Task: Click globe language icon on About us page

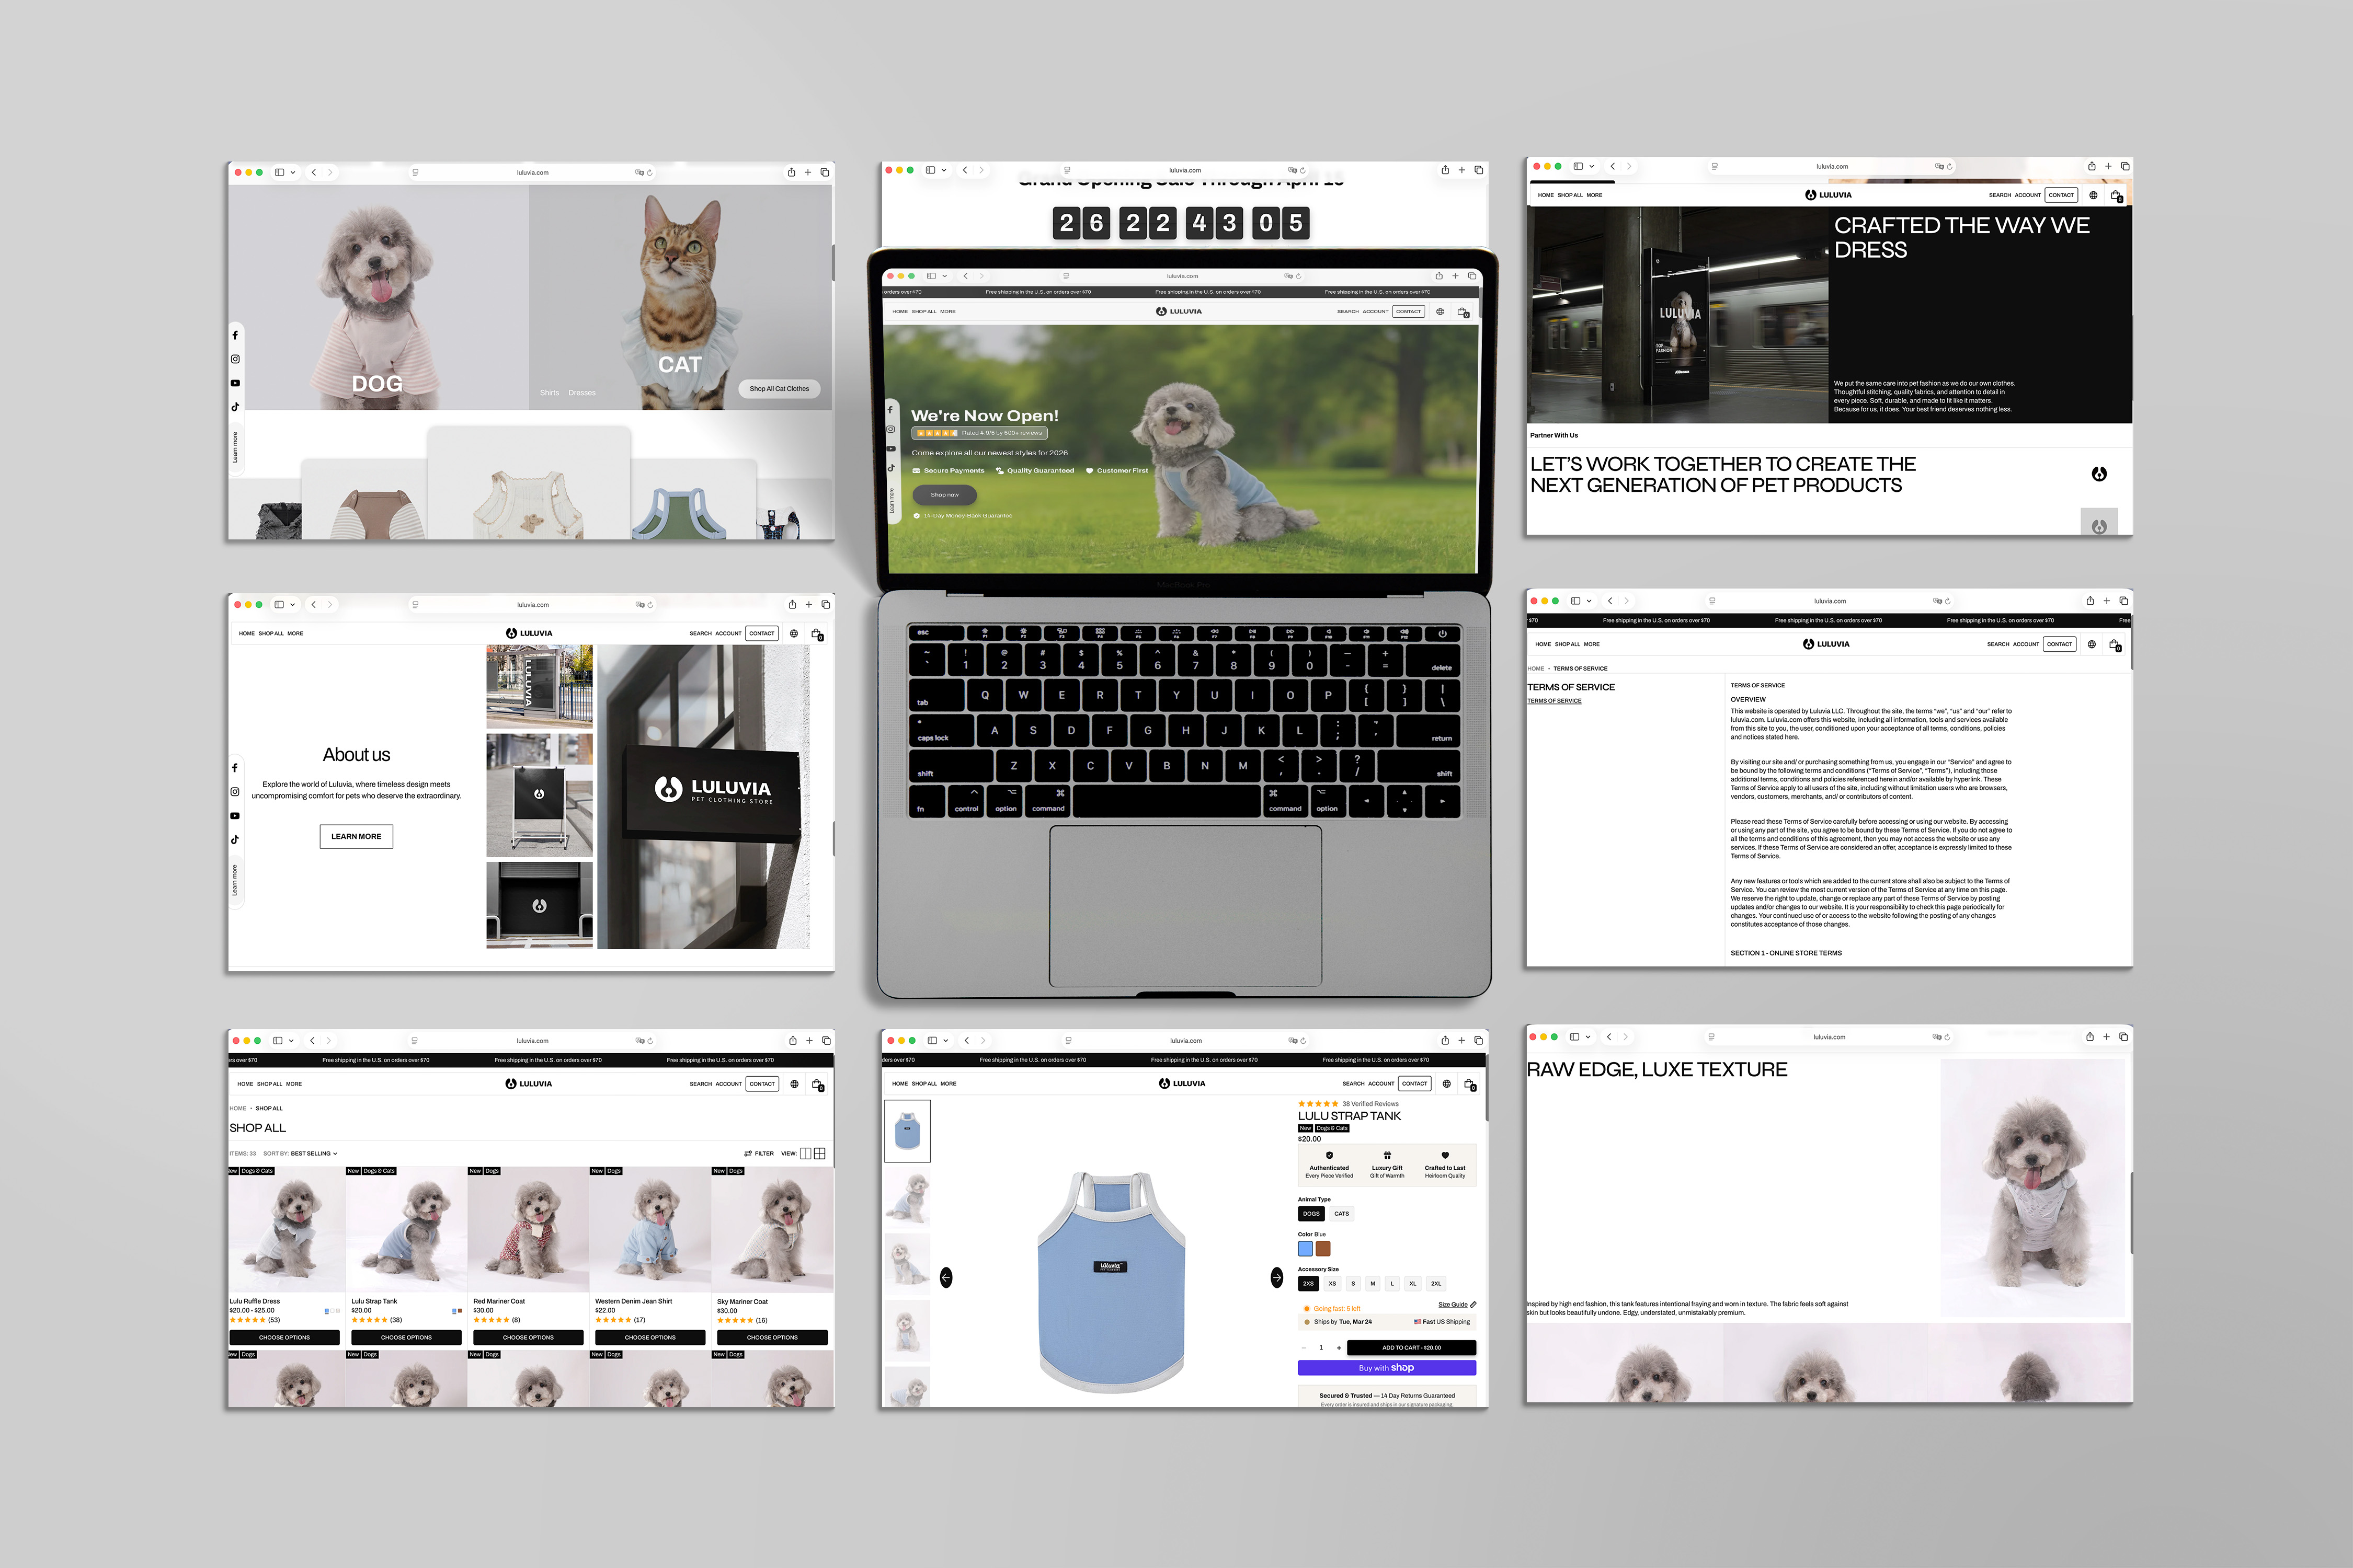Action: [x=793, y=633]
